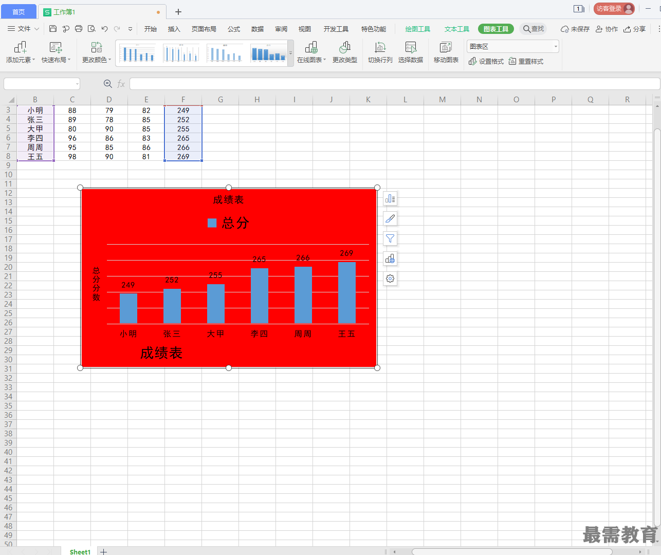Screen dimensions: 661x555
Task: Click the zoom magnifier beside fx
Action: [x=108, y=83]
